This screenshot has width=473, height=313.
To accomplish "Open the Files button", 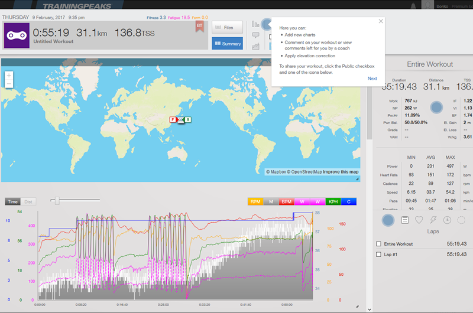I will [x=227, y=27].
